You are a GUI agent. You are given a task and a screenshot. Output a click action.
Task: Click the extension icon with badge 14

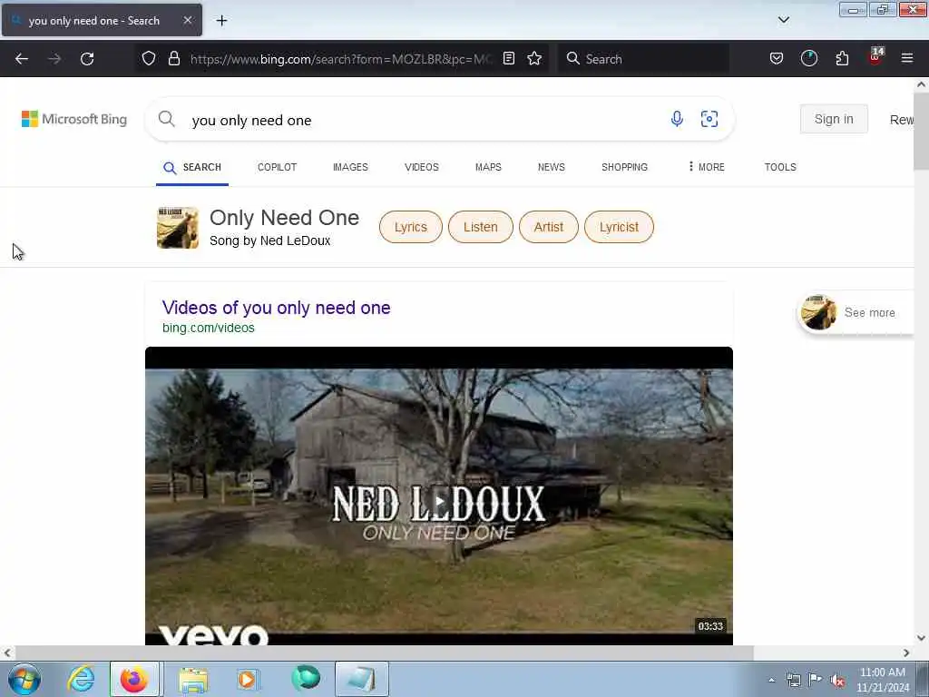[875, 57]
